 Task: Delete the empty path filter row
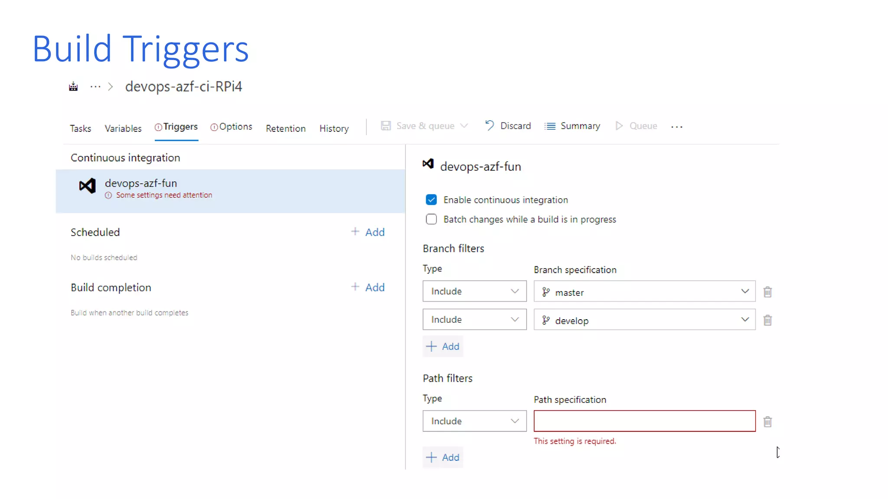pyautogui.click(x=767, y=422)
